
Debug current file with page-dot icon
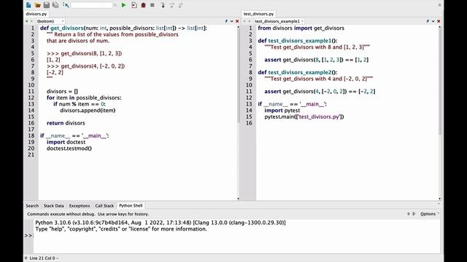pos(134,5)
